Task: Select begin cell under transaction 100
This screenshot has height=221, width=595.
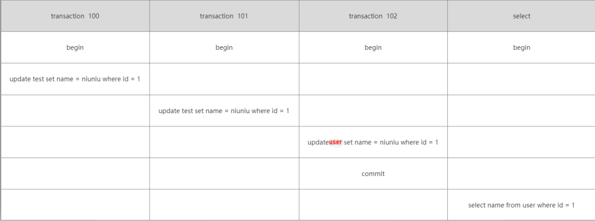Action: point(75,47)
